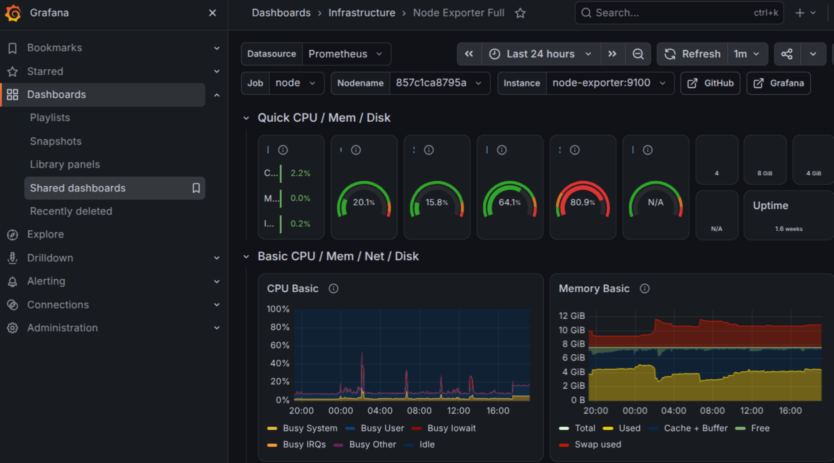Viewport: 834px width, 463px height.
Task: Click the CPU Basic panel info icon
Action: [333, 289]
